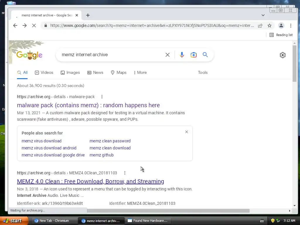Stop page loading with the X button

click(x=34, y=25)
